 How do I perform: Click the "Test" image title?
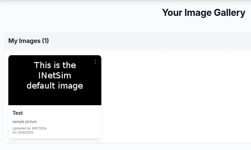[x=18, y=113]
